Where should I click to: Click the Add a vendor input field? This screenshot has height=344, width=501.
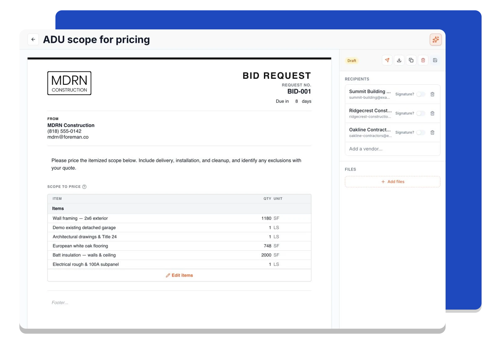(x=393, y=149)
